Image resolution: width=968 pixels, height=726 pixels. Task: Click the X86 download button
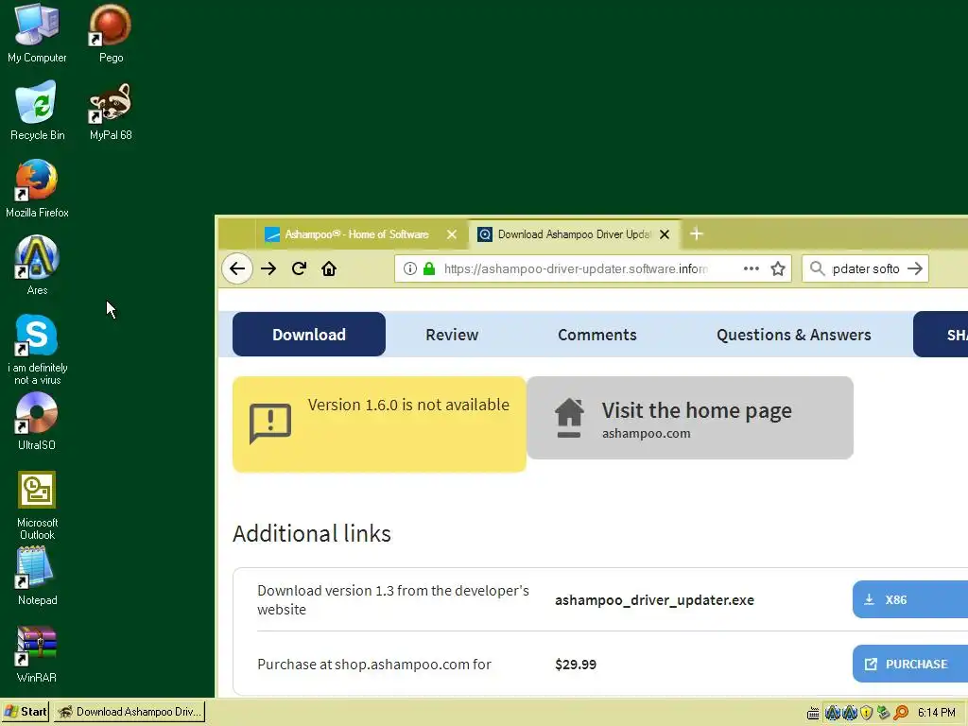click(x=910, y=599)
